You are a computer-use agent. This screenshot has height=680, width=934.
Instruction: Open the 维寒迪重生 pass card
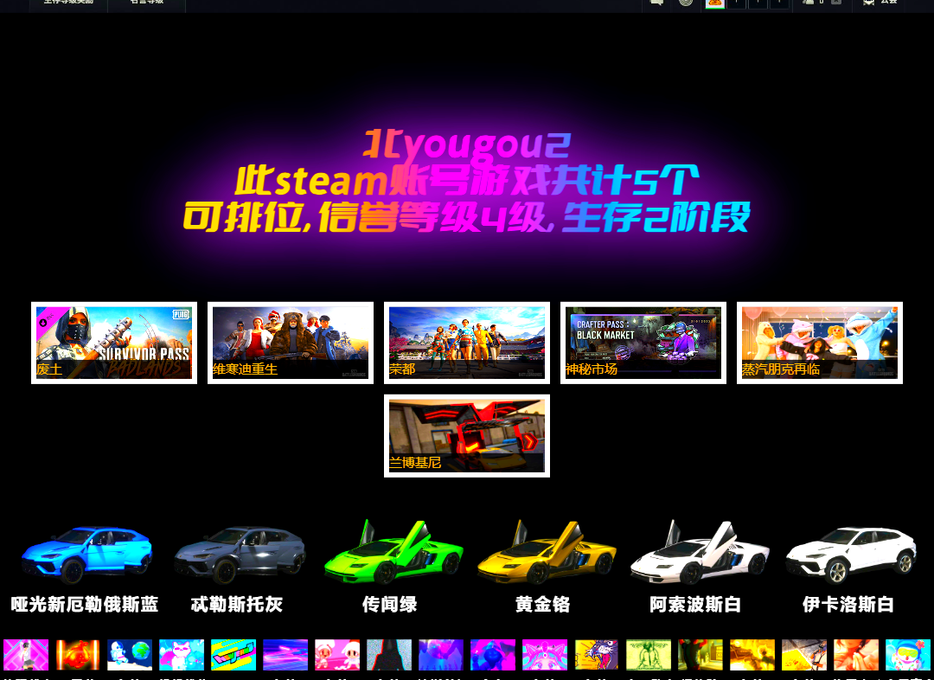(x=290, y=343)
